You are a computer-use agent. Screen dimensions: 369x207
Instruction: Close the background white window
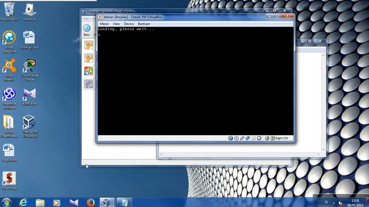tap(320, 41)
